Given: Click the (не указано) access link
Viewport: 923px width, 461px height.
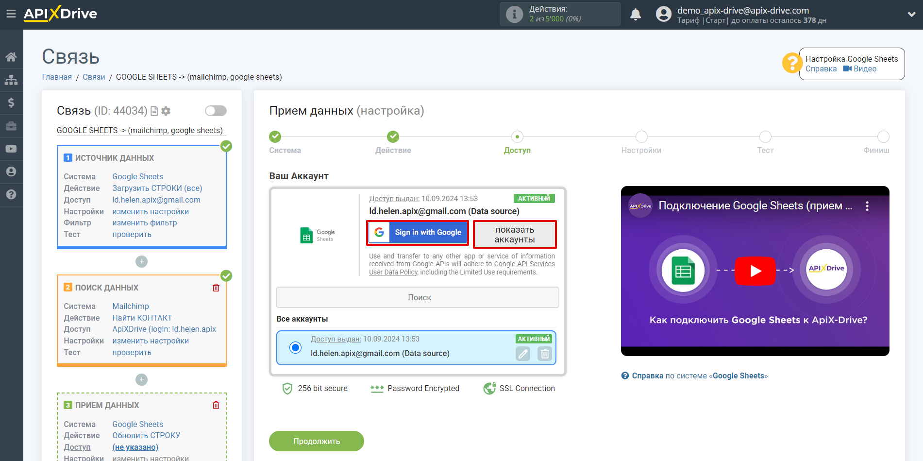Looking at the screenshot, I should 135,447.
